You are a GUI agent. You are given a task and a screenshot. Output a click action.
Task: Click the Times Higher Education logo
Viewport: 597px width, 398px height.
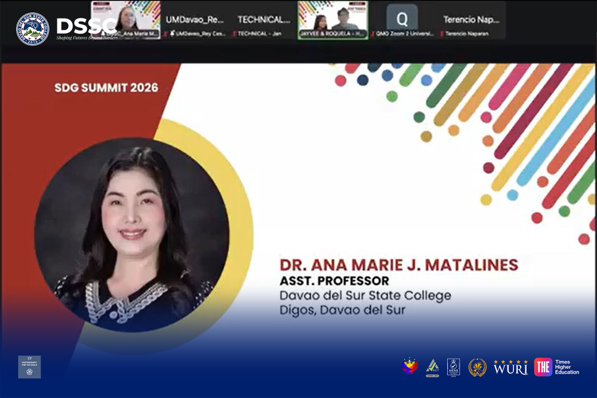coord(556,367)
